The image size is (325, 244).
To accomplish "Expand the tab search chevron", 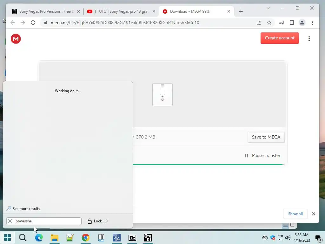I will (x=268, y=8).
